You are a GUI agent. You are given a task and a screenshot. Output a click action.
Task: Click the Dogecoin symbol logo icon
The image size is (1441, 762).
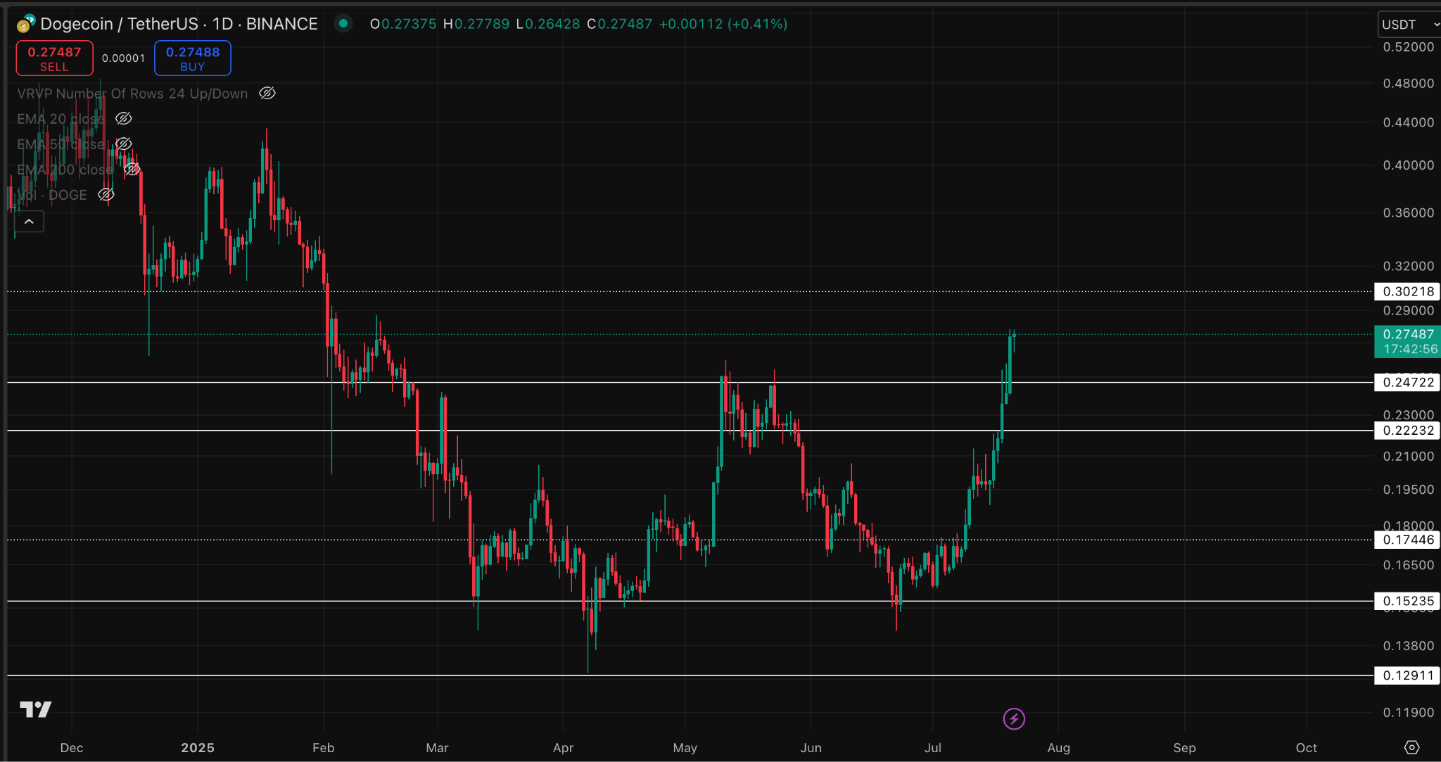pyautogui.click(x=26, y=24)
